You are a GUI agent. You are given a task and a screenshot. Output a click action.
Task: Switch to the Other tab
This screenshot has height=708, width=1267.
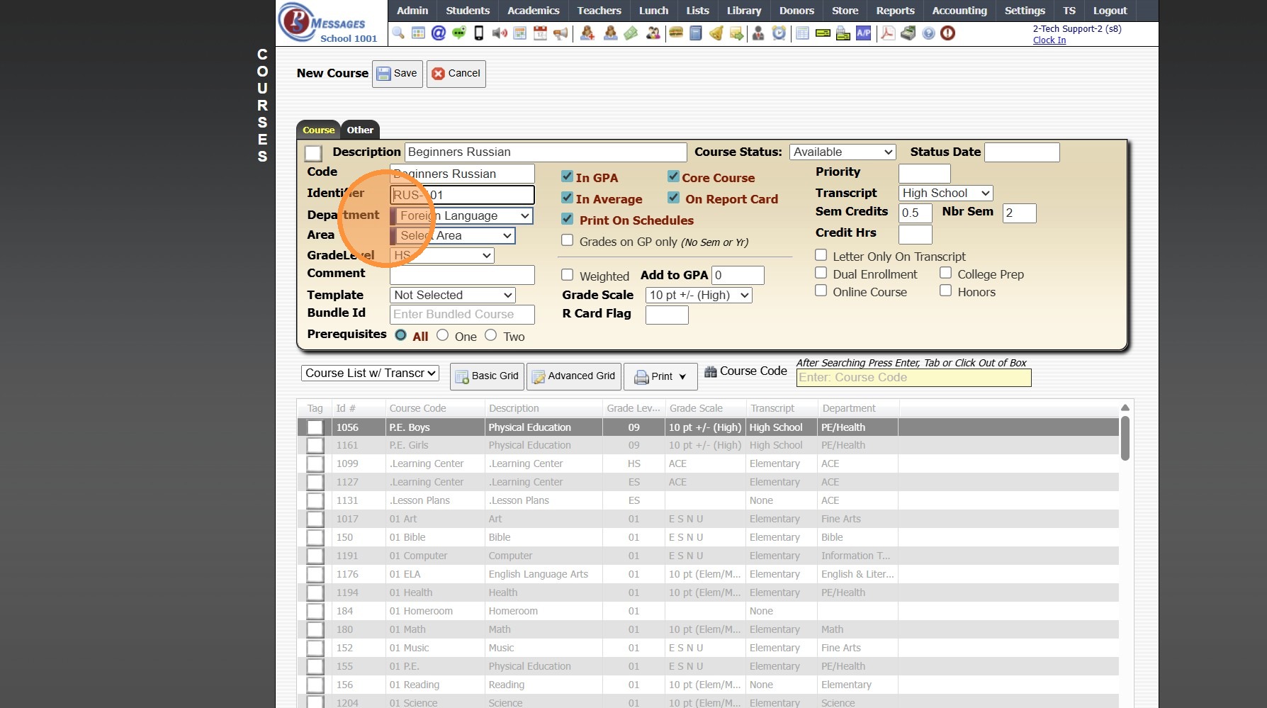click(x=360, y=130)
